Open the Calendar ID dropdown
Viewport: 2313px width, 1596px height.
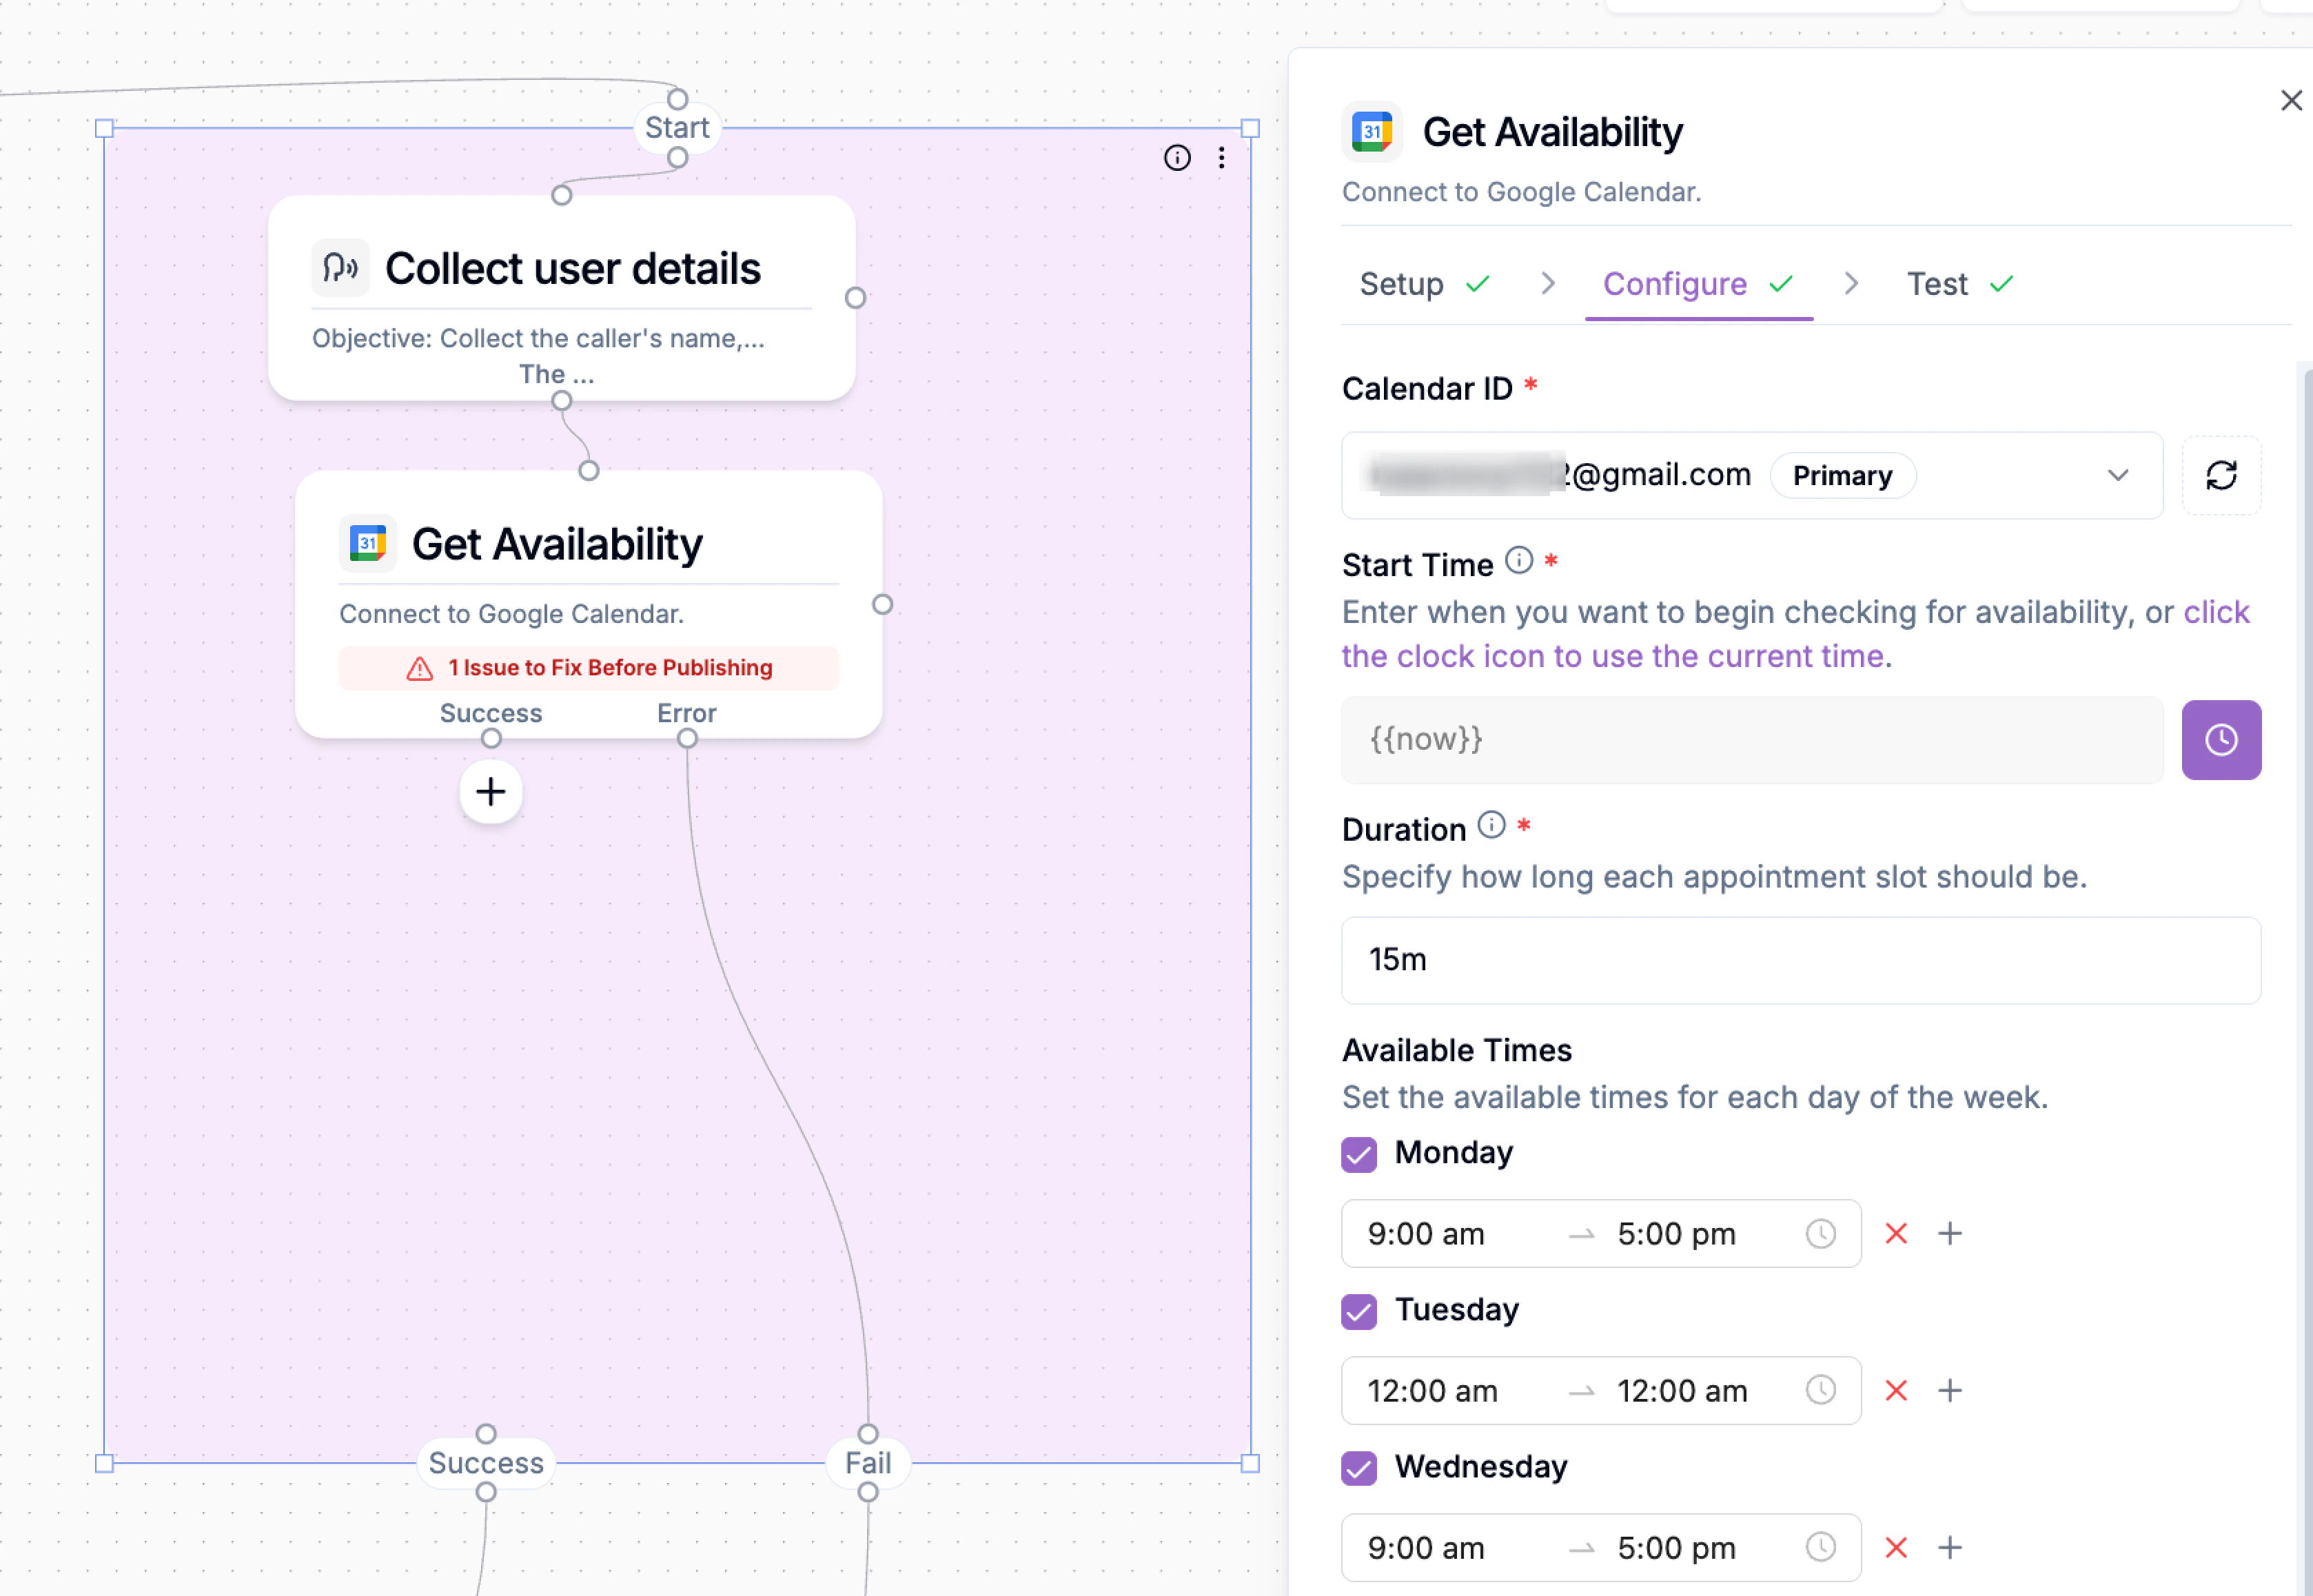pos(2118,476)
